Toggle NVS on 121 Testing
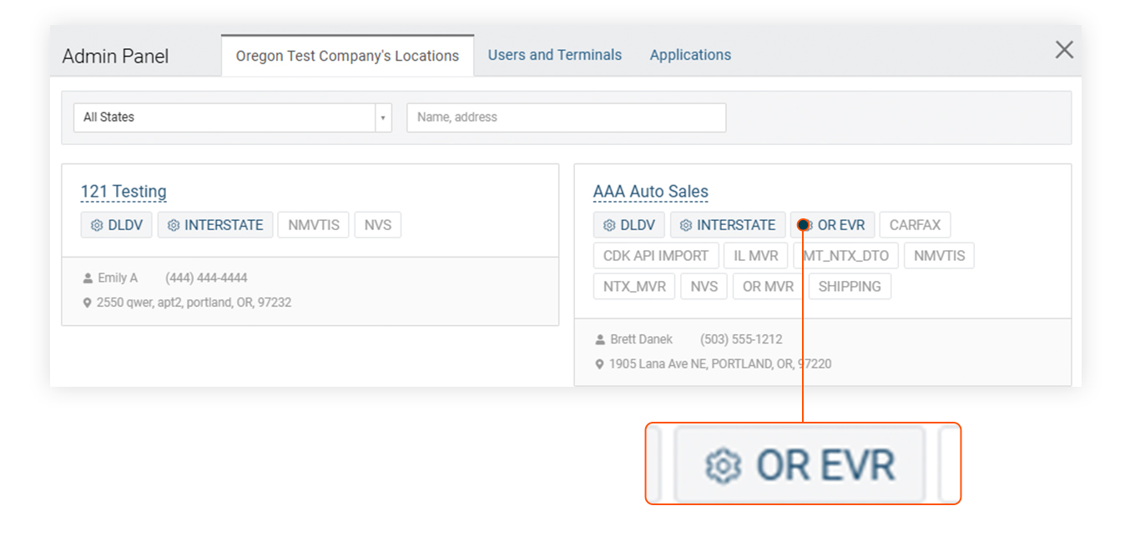The width and height of the screenshot is (1135, 541). coord(377,225)
